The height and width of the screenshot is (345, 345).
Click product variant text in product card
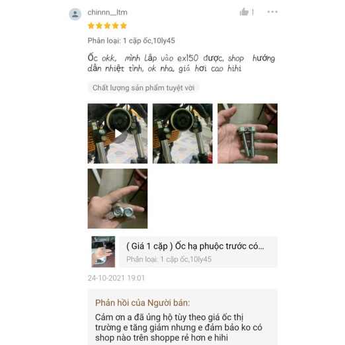(169, 259)
